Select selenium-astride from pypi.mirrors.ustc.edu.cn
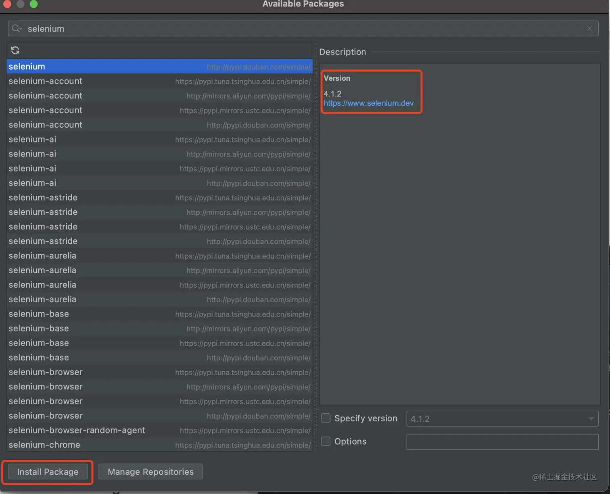This screenshot has width=610, height=494. click(159, 226)
